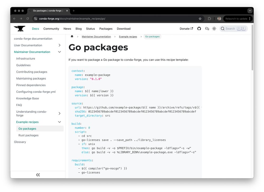The height and width of the screenshot is (192, 264).
Task: Click the sha256 hash line in code
Action: tap(135, 112)
